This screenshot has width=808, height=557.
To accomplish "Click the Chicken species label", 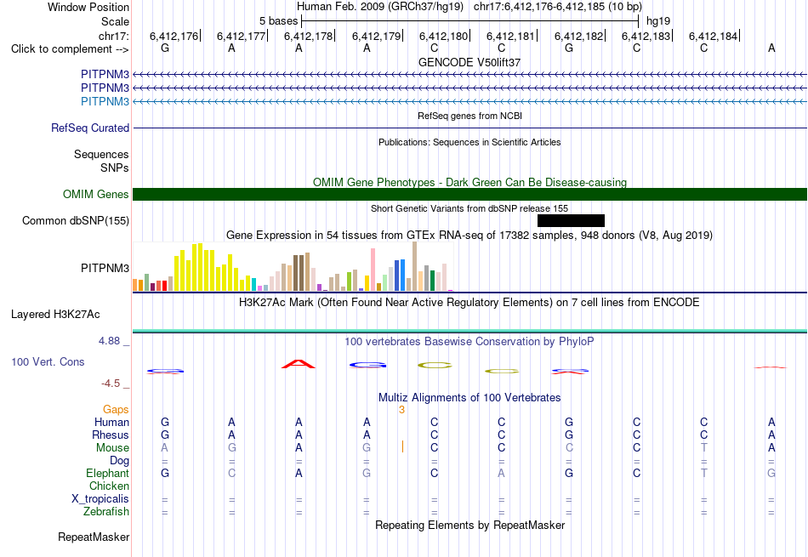I will (109, 486).
